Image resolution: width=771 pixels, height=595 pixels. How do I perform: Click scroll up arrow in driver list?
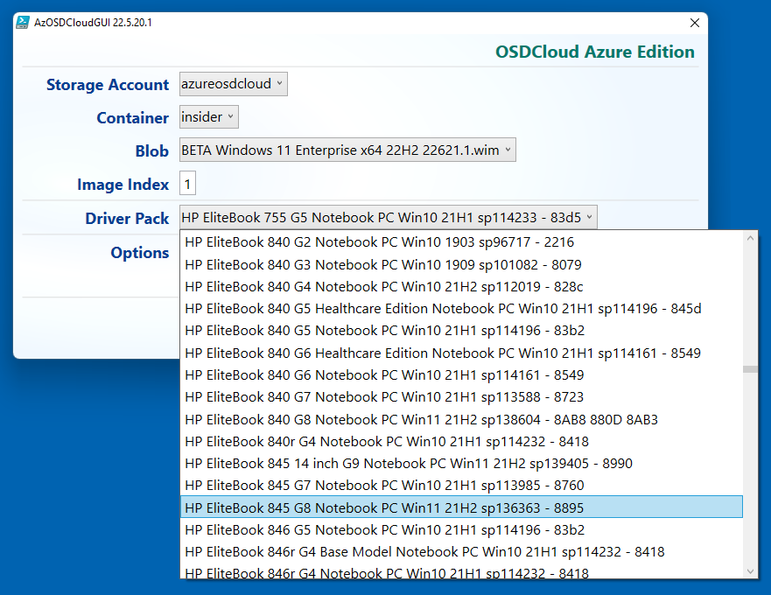click(750, 238)
